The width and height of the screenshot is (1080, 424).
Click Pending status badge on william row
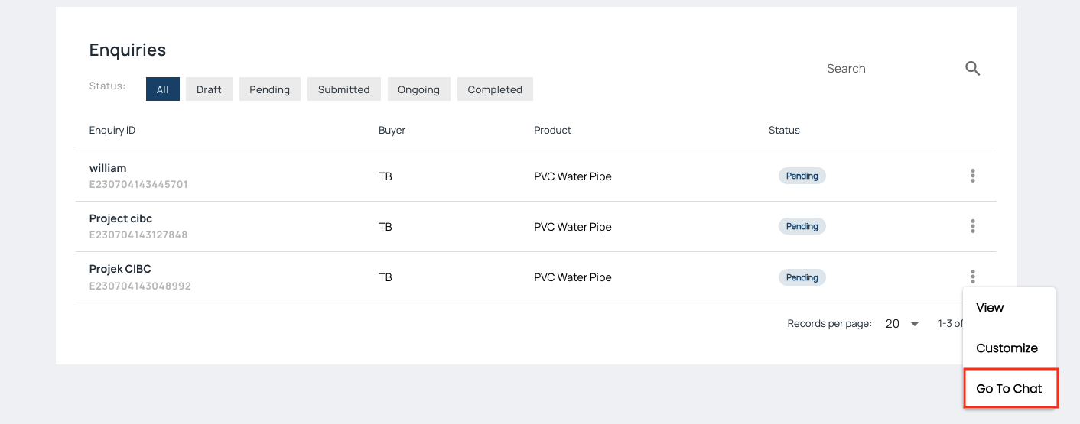(802, 176)
